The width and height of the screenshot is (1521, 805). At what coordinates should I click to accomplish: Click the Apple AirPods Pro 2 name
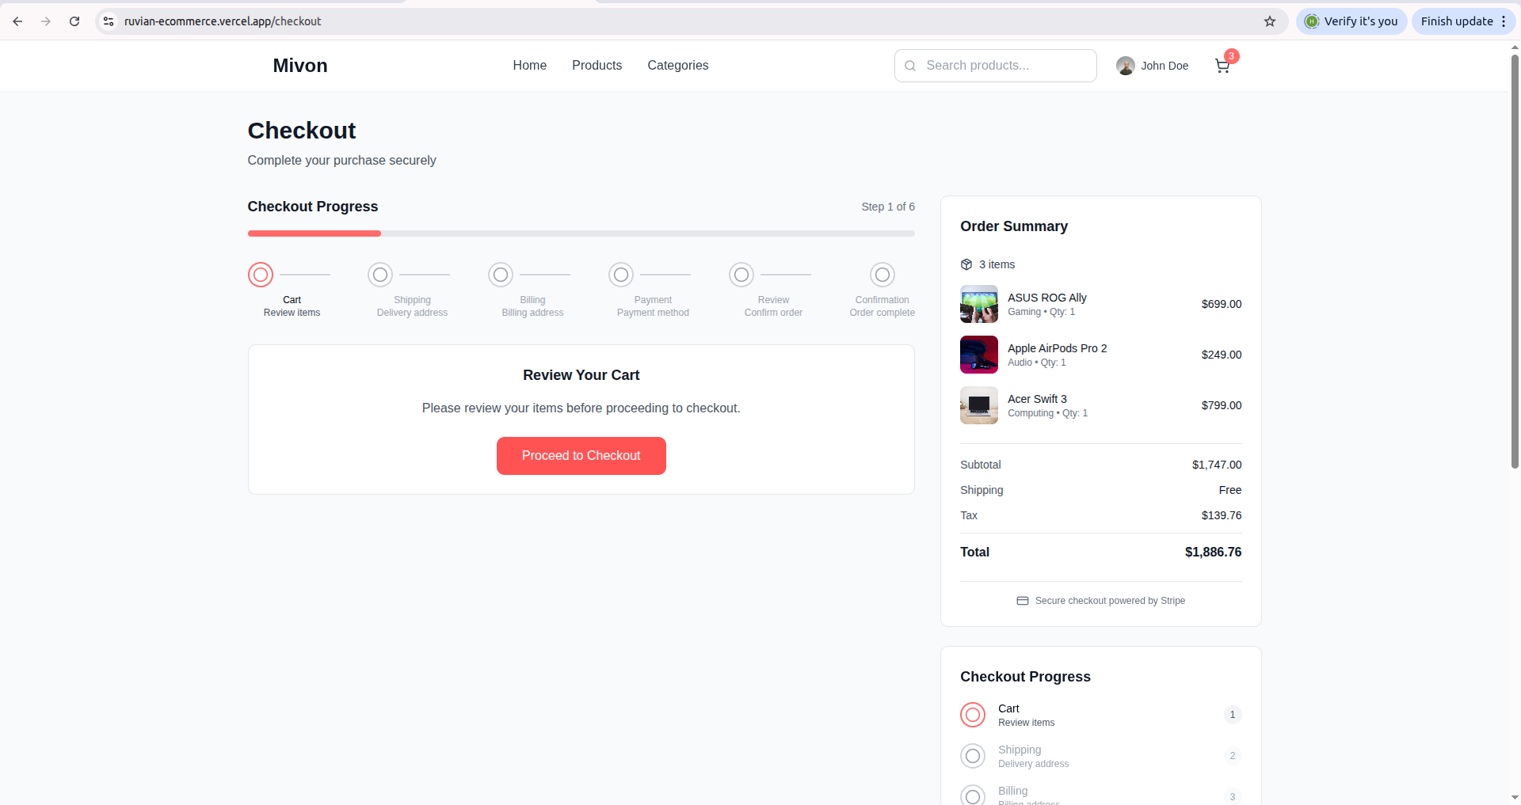(x=1058, y=348)
